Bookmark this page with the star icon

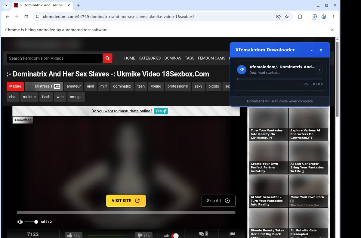click(x=287, y=17)
